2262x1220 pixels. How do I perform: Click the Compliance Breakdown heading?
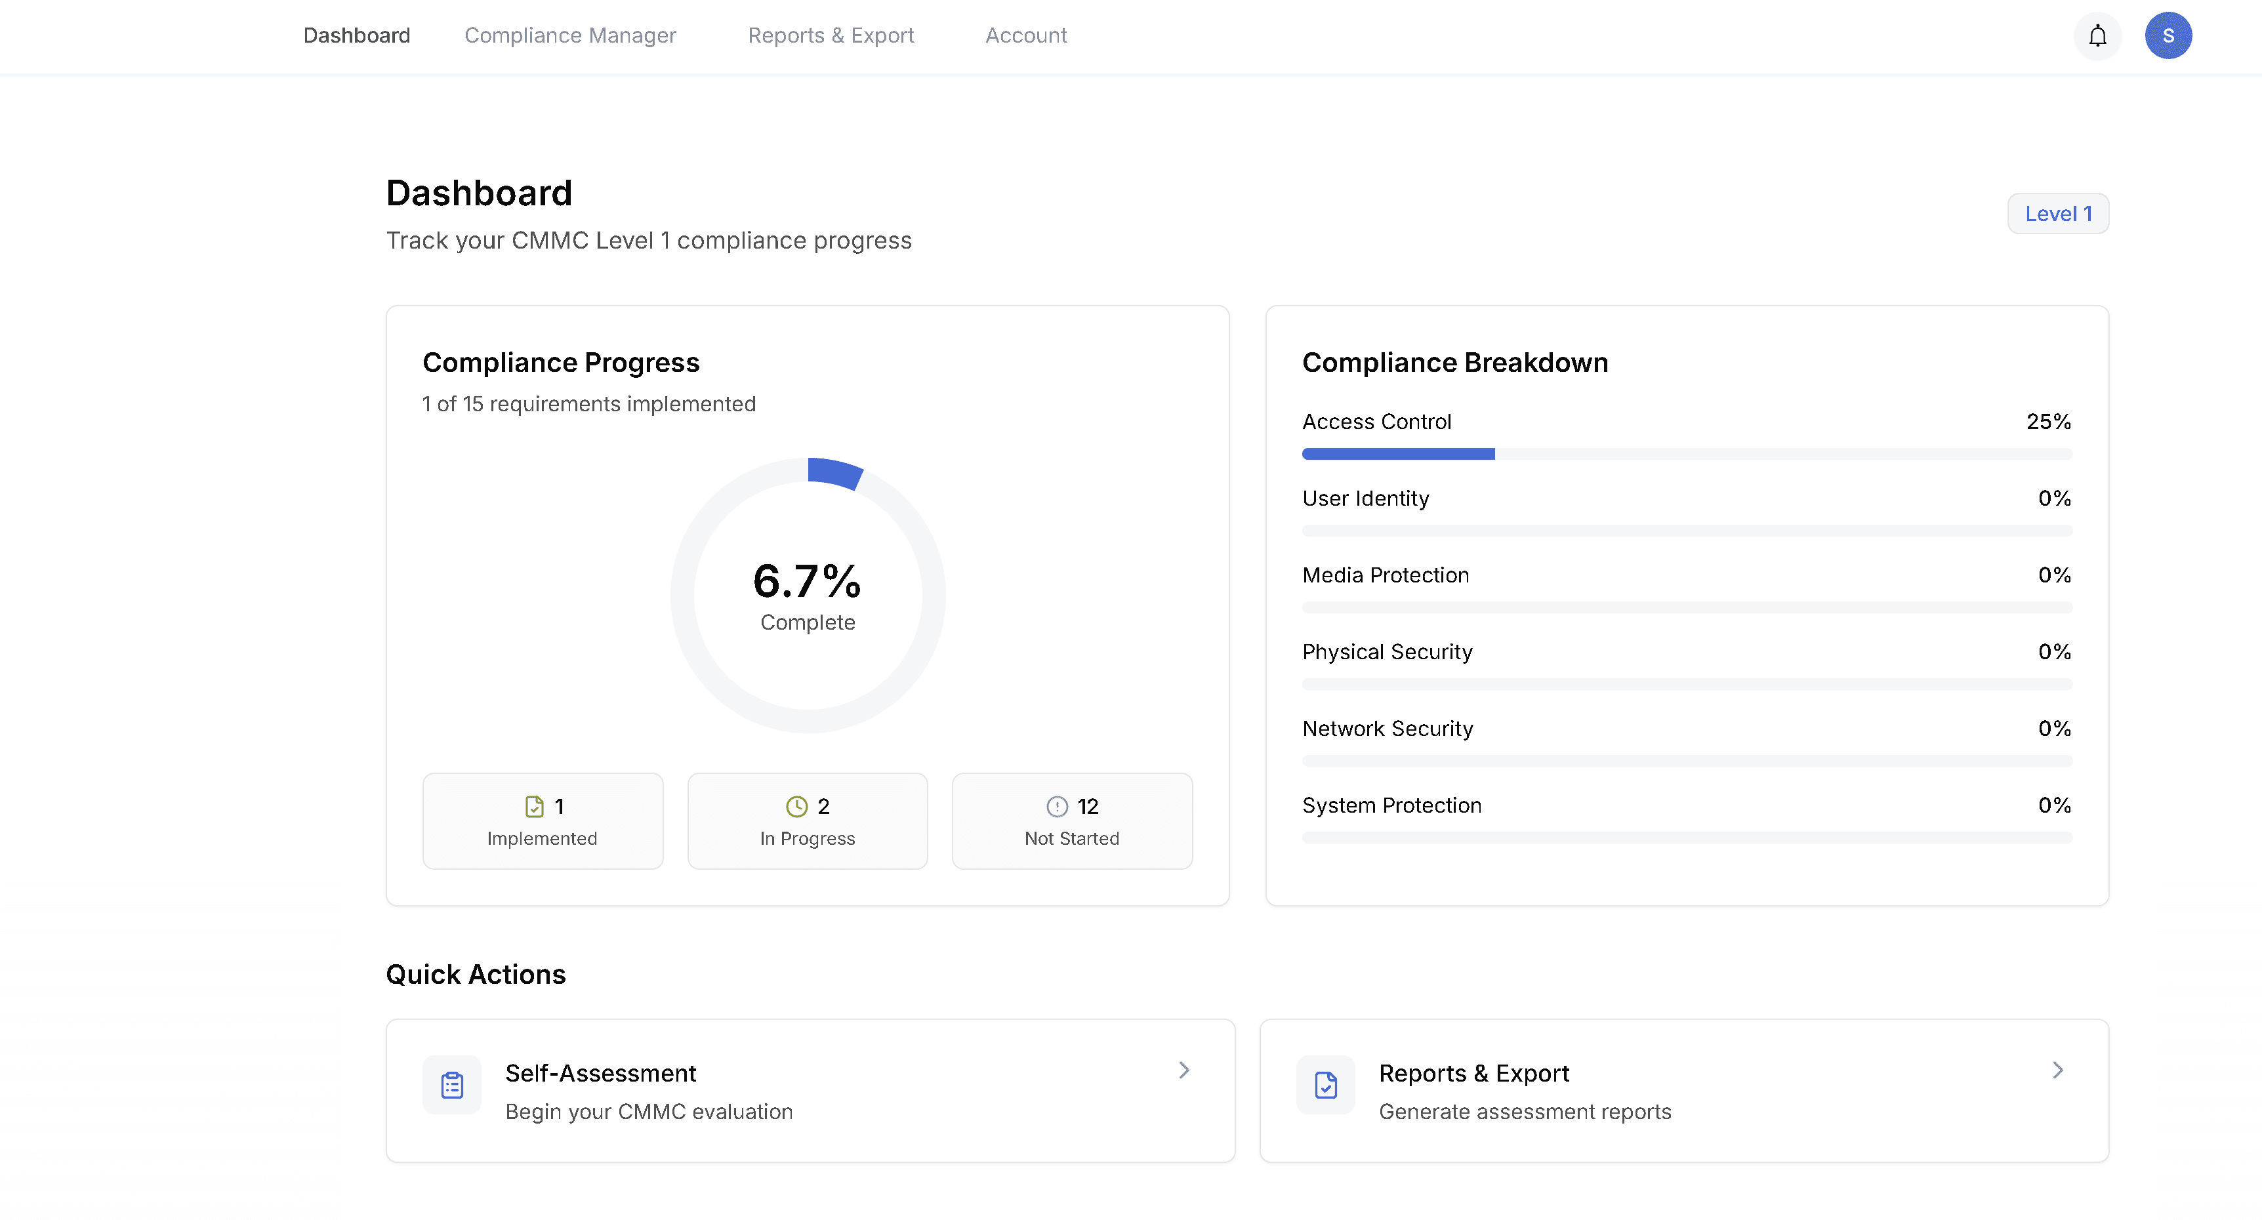tap(1455, 363)
